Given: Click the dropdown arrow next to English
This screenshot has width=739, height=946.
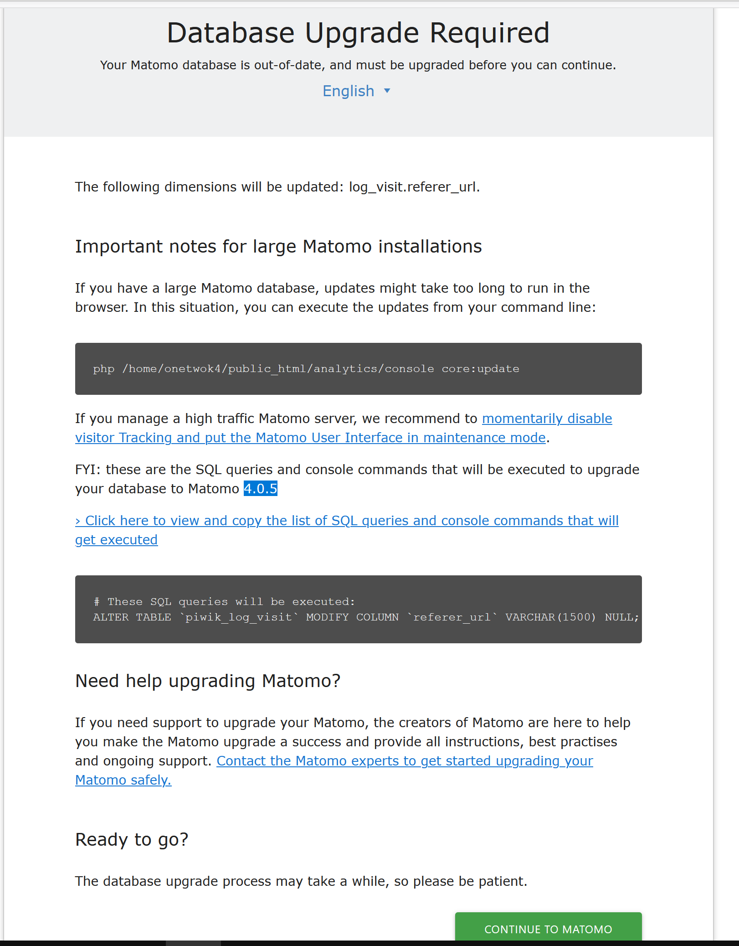Looking at the screenshot, I should tap(387, 91).
